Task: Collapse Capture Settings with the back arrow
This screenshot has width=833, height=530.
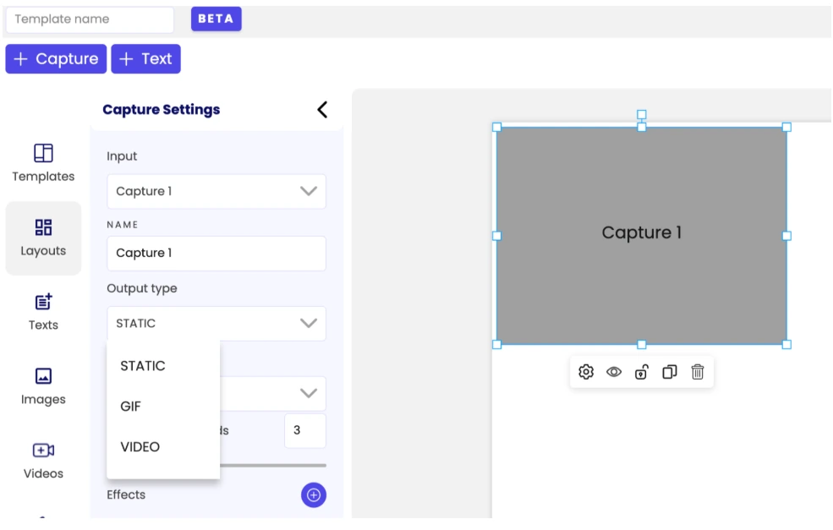Action: click(x=322, y=110)
